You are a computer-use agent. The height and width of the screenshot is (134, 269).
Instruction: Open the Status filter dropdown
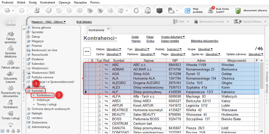pos(114,49)
